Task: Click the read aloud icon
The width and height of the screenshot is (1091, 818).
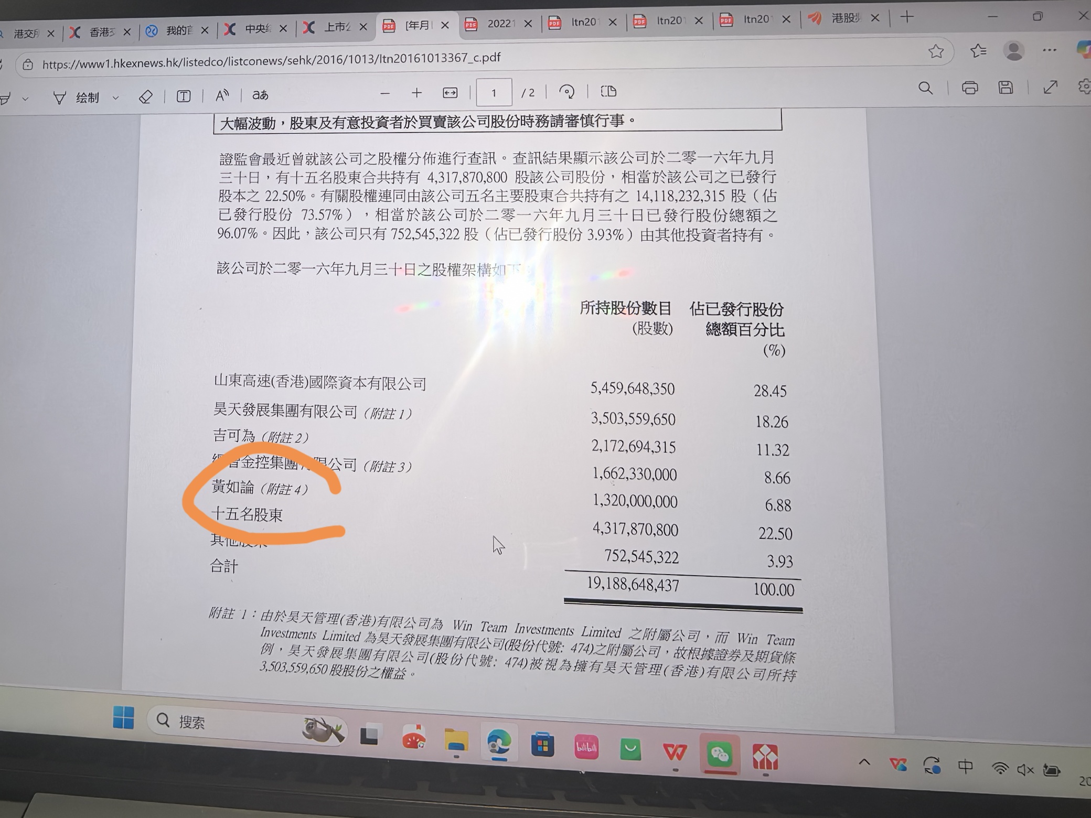Action: [x=222, y=95]
